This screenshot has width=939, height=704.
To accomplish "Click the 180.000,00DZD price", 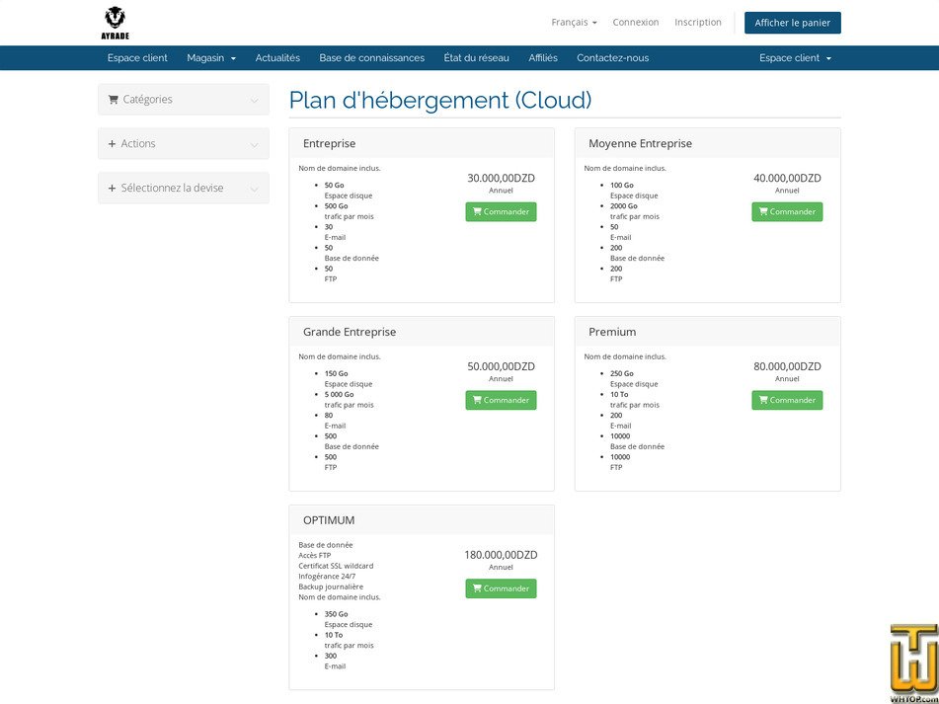I will click(x=502, y=555).
